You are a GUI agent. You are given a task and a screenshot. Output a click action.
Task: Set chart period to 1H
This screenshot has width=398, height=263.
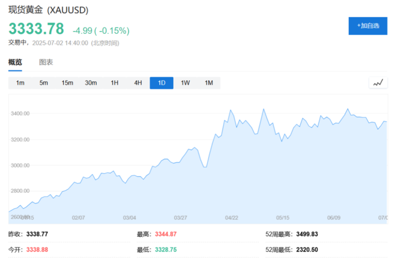(115, 83)
